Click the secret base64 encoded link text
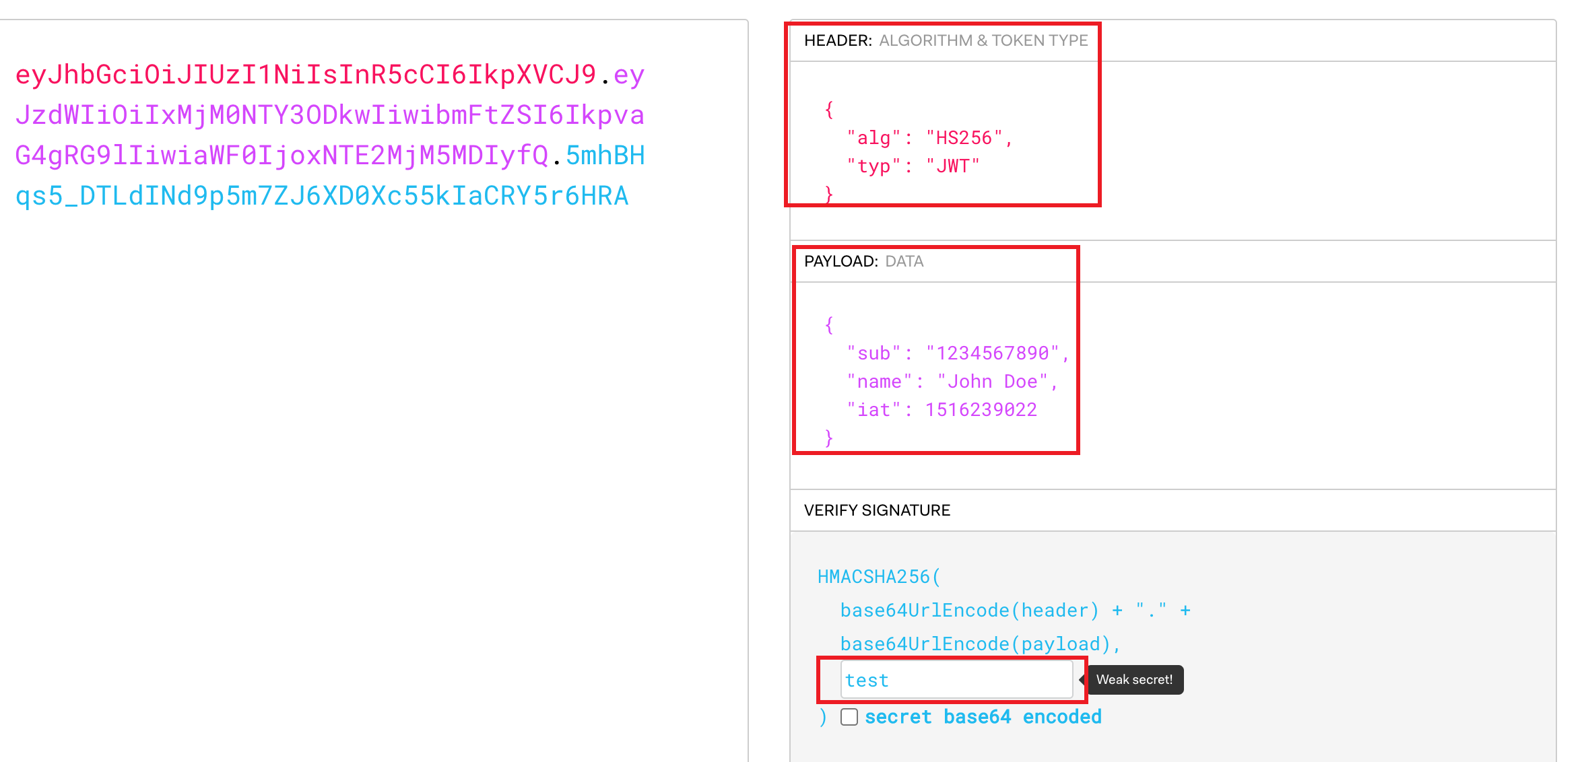 pos(983,716)
